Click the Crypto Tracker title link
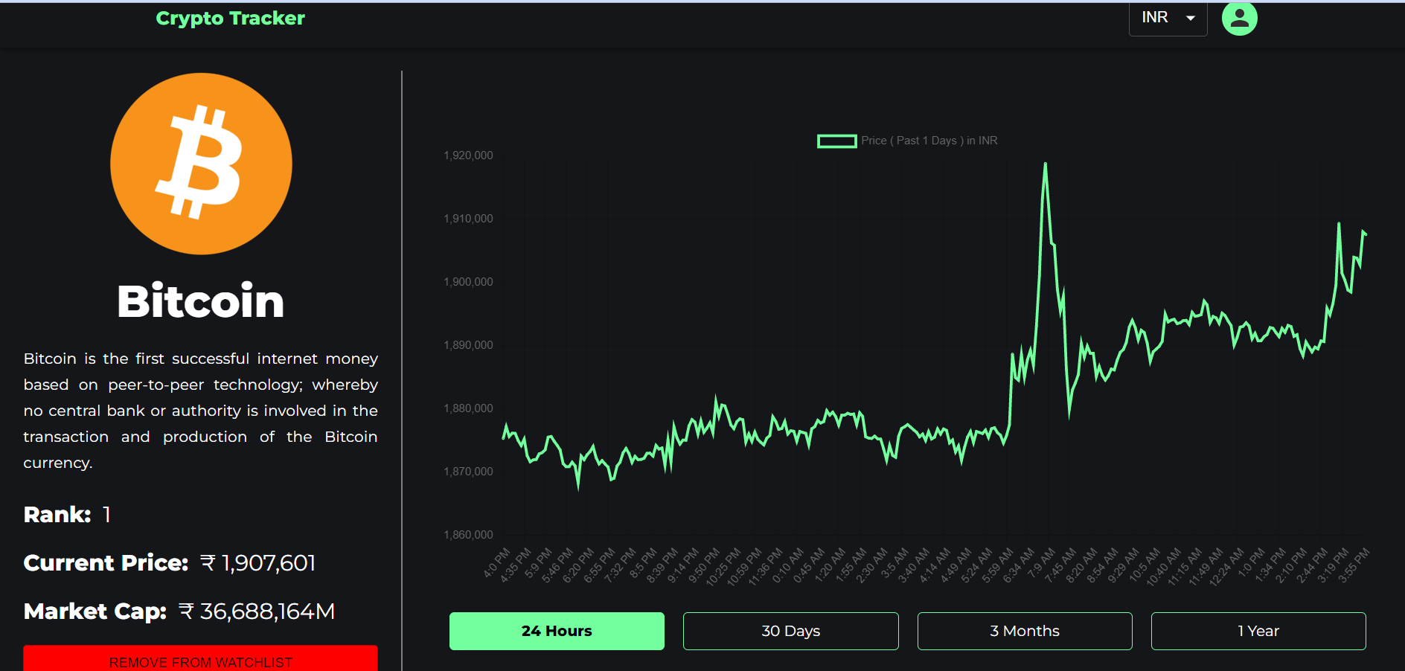1405x671 pixels. click(x=229, y=19)
